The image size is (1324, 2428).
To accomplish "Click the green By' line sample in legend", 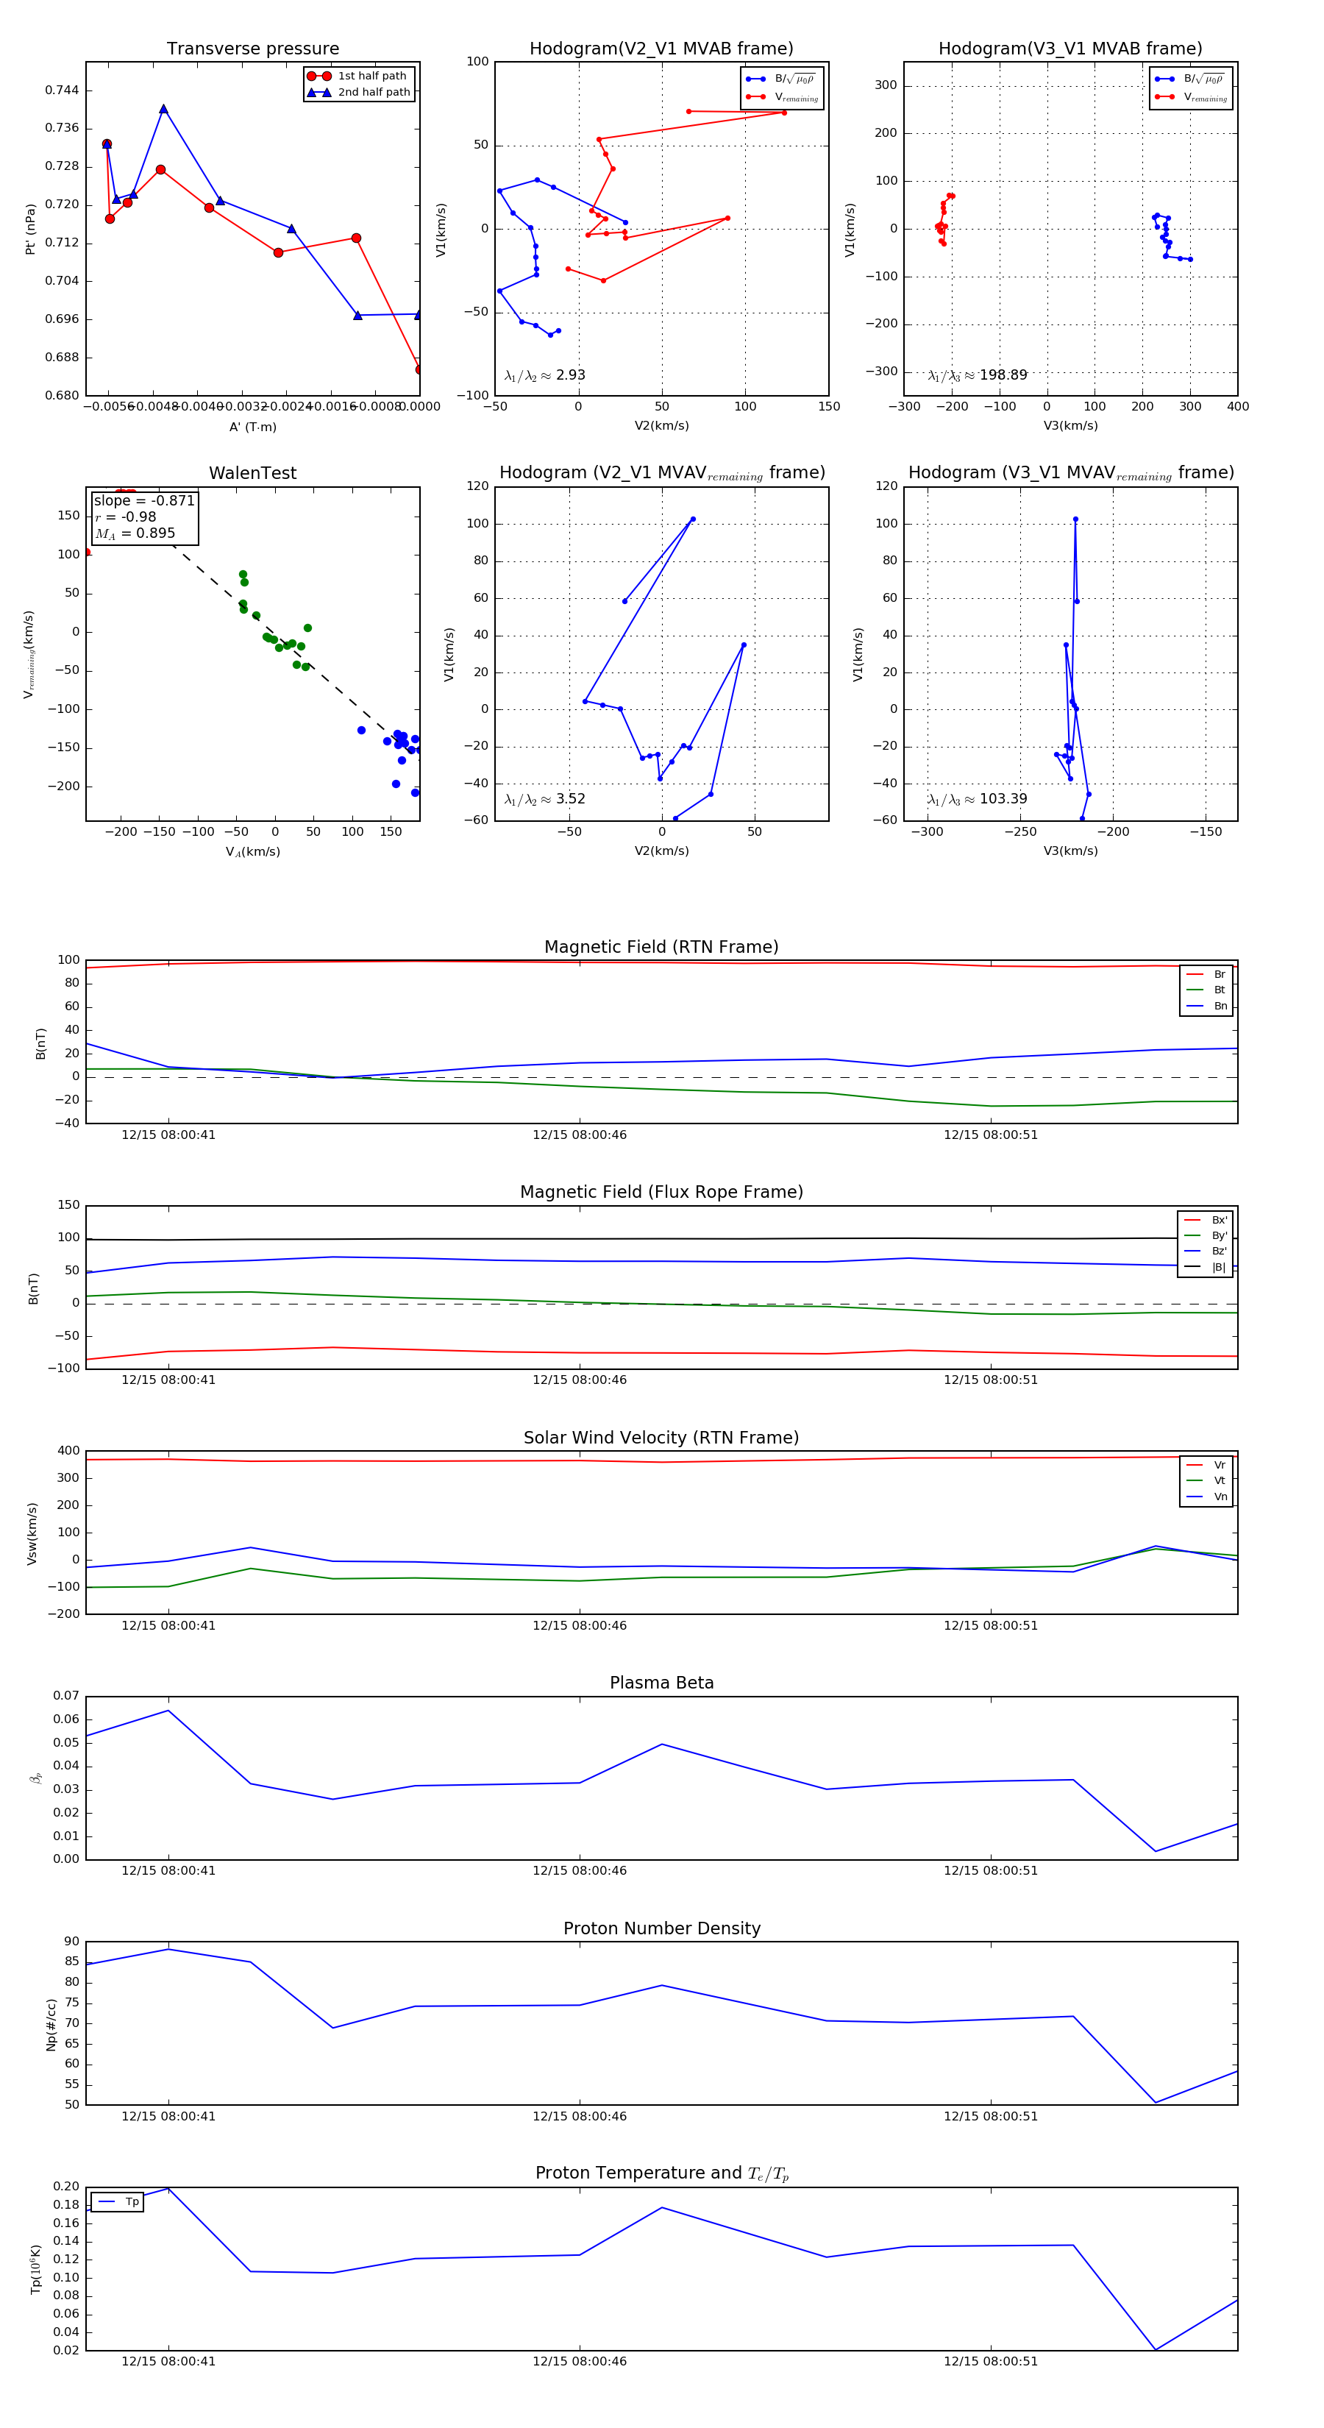I will [x=1193, y=1235].
